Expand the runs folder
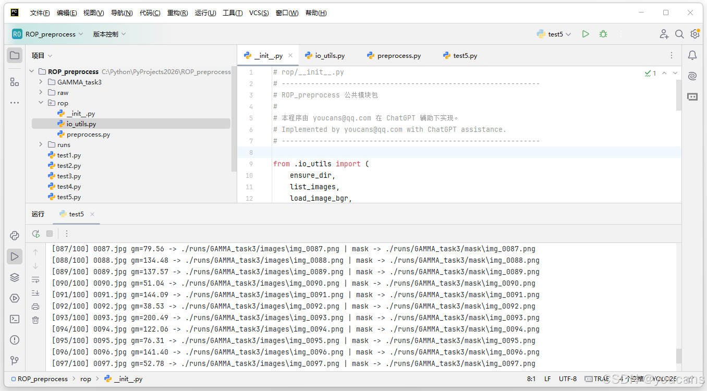707x391 pixels. coord(41,144)
